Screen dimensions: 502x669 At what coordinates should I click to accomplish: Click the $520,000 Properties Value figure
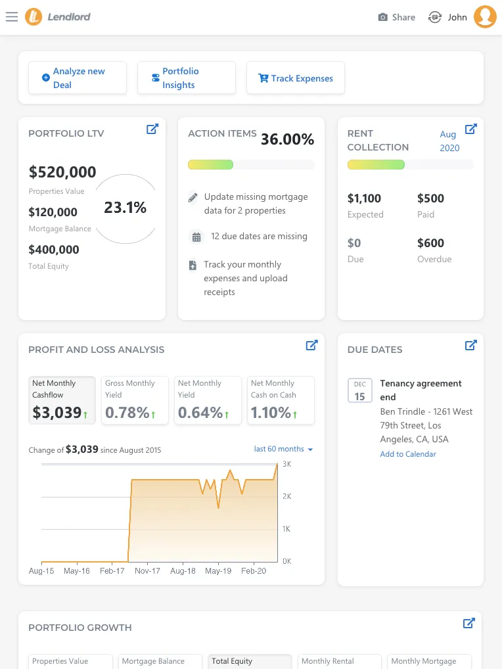point(62,172)
